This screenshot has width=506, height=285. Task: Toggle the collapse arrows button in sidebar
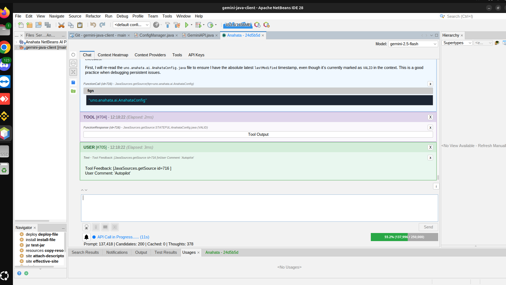tap(73, 72)
